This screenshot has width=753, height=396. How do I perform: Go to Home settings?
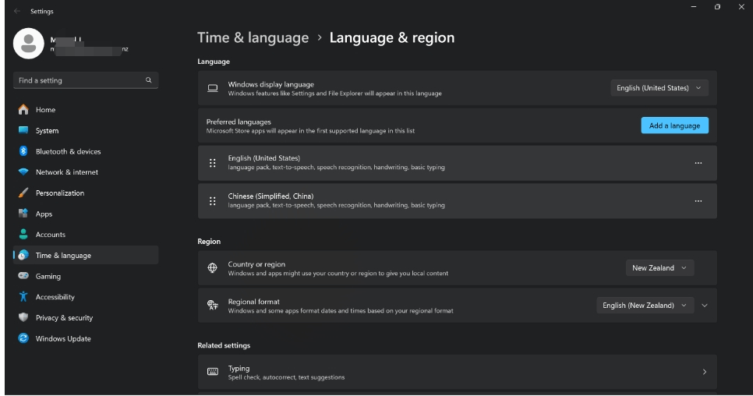pyautogui.click(x=86, y=109)
